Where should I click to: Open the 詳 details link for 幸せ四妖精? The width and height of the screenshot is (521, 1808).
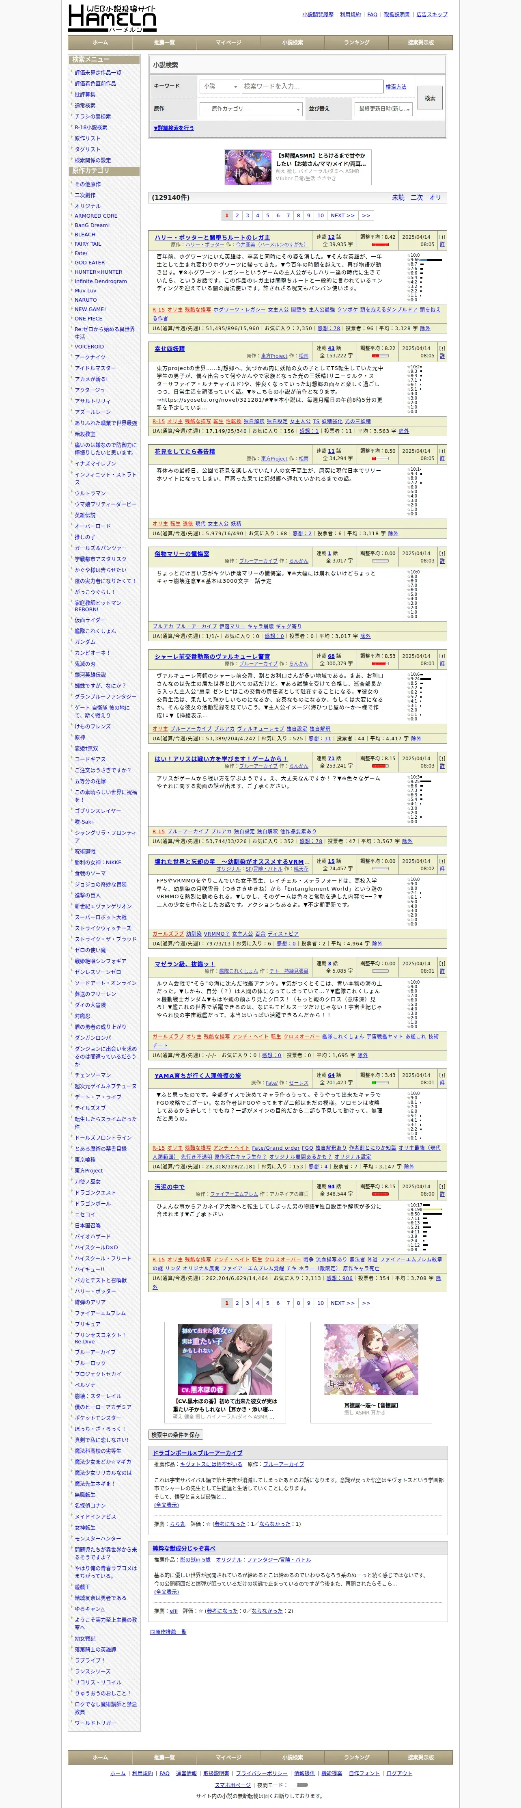(x=442, y=356)
